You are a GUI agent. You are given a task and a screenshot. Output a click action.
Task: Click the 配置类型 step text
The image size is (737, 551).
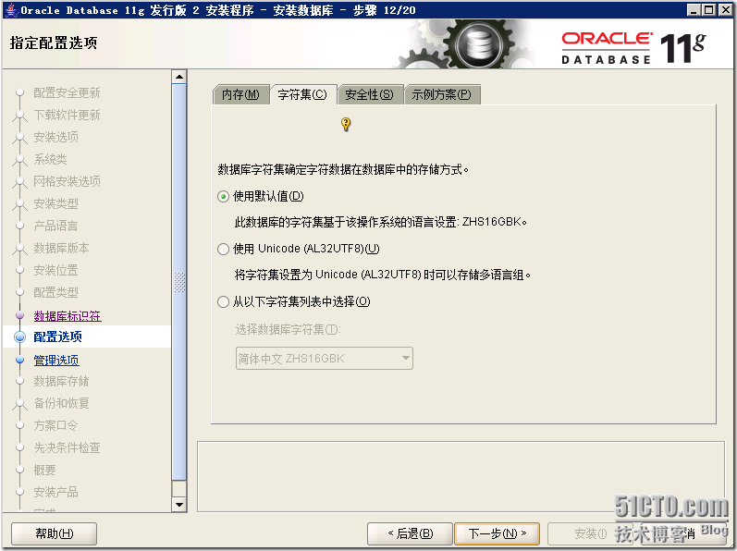tap(55, 293)
